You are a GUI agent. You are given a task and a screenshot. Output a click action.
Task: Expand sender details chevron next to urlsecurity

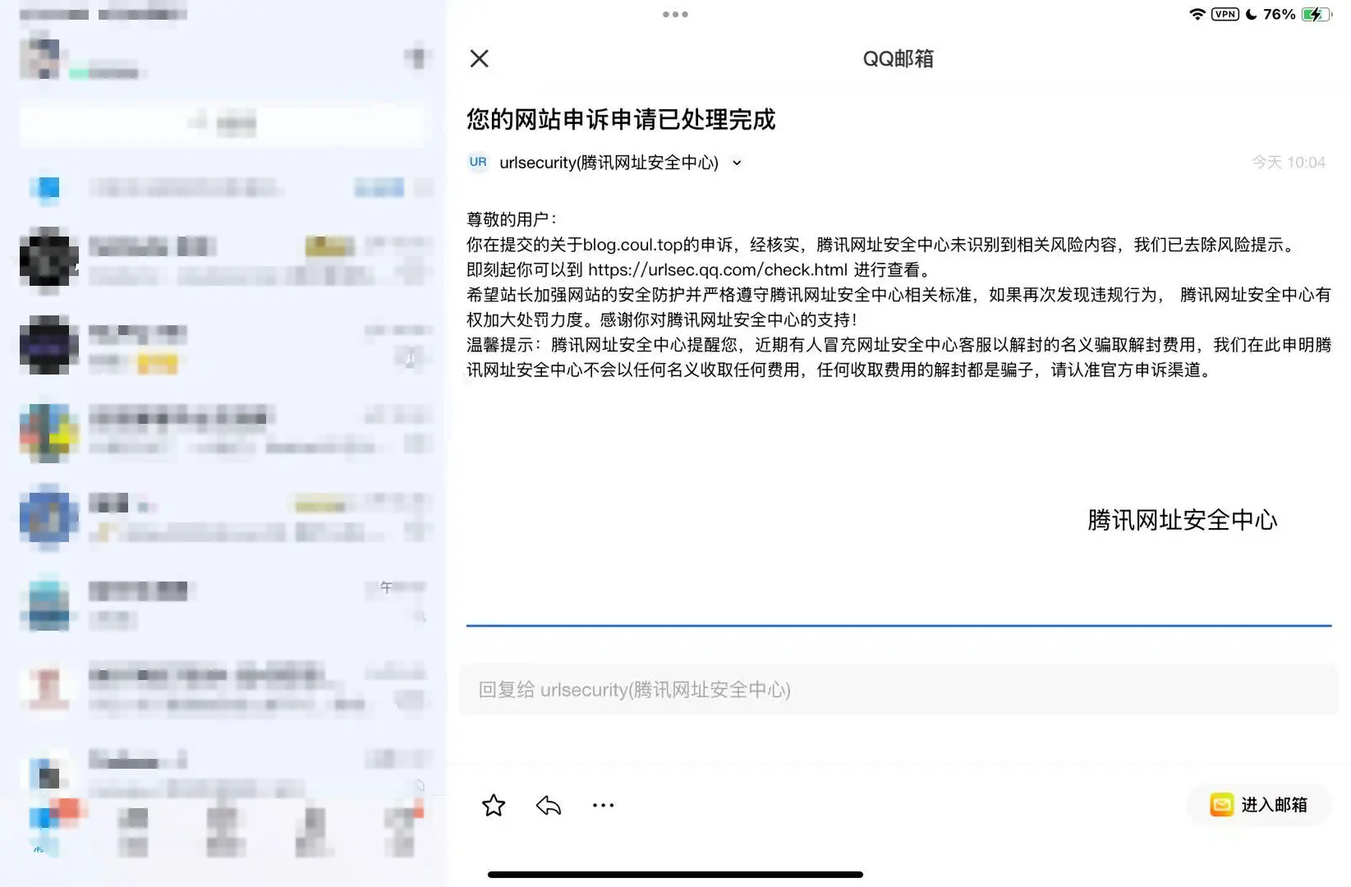737,163
